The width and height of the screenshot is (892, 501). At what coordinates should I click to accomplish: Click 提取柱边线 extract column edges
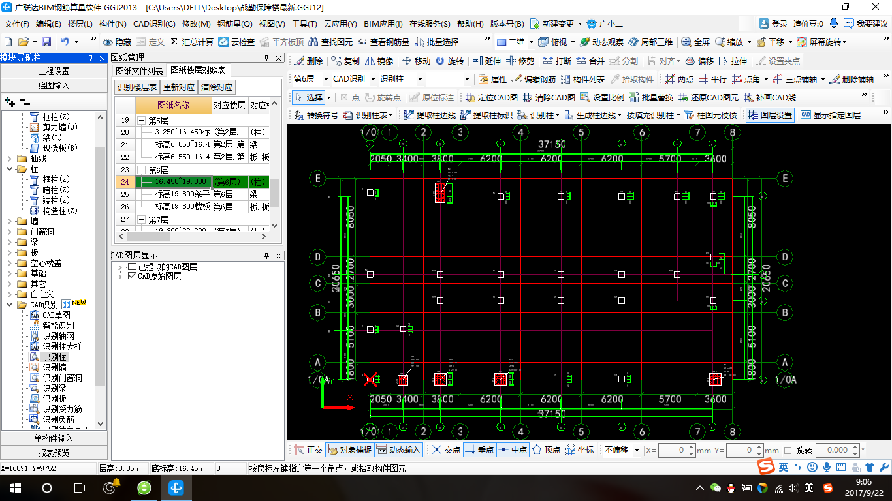point(430,115)
